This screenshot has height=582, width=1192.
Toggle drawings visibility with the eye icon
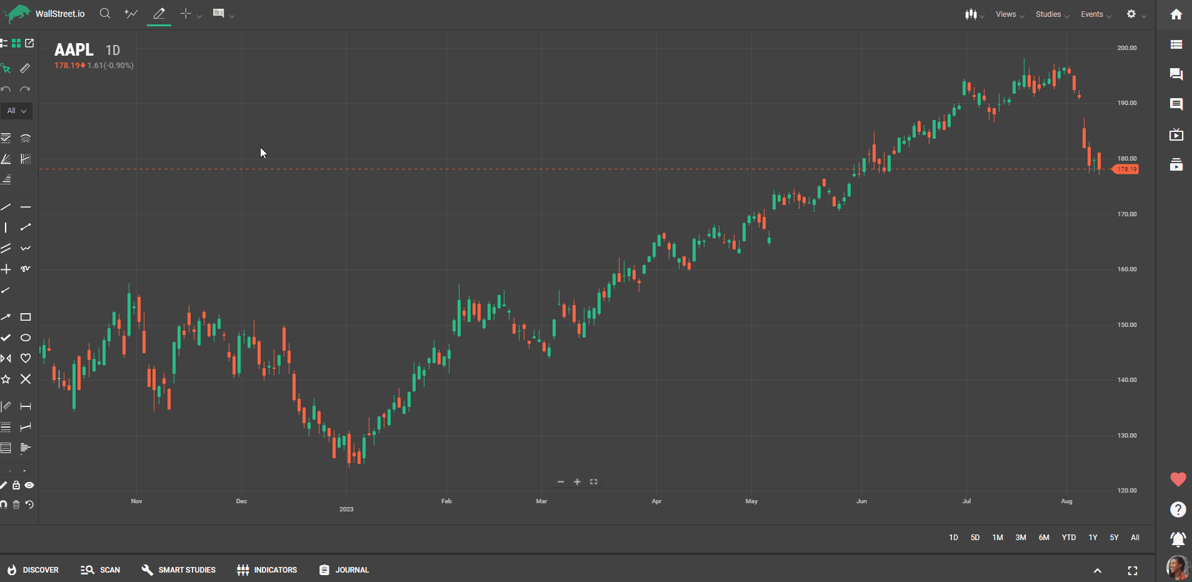[x=29, y=485]
